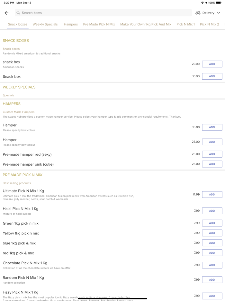
Task: Add Green 1kg pick n mix
Action: 212,223
